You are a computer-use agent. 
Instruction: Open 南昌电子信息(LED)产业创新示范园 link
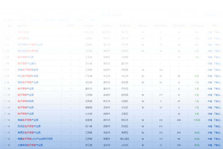35,139
